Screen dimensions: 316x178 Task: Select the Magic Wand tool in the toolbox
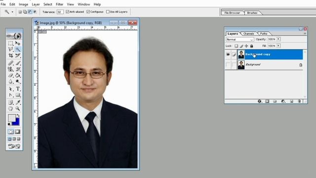tap(18, 49)
